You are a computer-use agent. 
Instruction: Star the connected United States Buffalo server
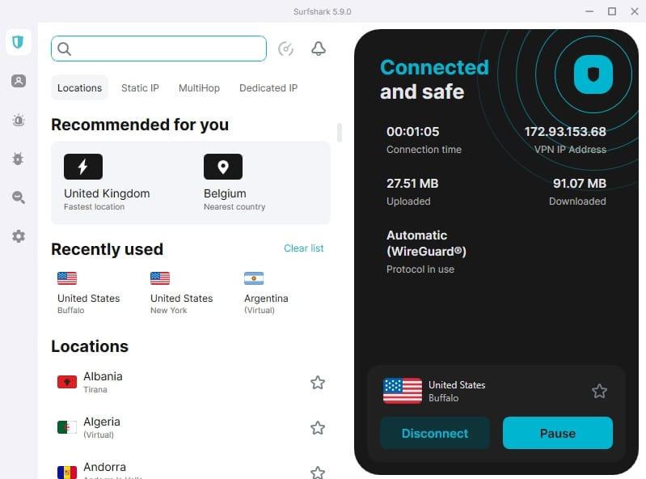click(x=599, y=392)
